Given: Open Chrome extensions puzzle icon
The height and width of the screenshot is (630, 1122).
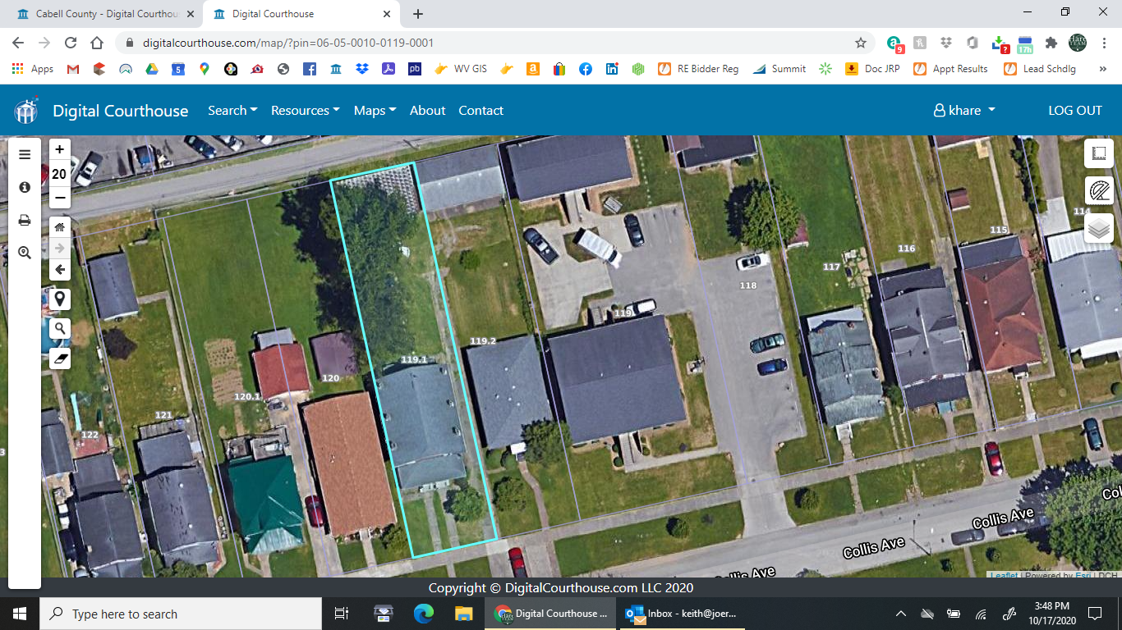Looking at the screenshot, I should [1051, 43].
